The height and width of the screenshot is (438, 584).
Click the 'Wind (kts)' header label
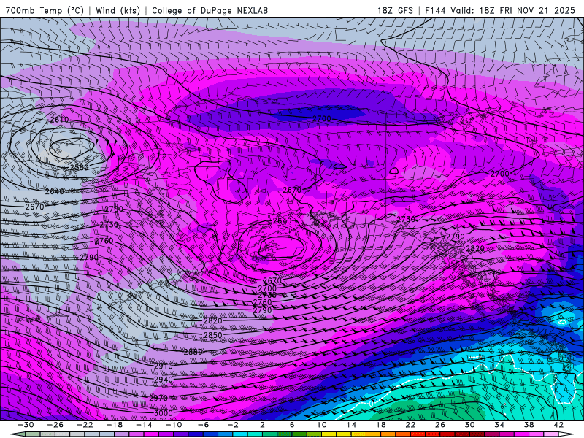point(118,10)
